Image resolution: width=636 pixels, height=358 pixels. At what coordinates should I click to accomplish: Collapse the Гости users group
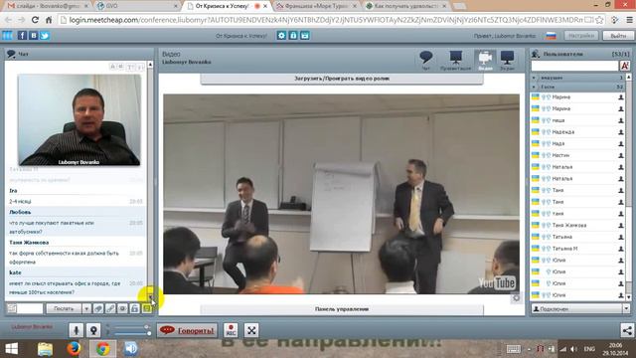[x=535, y=87]
